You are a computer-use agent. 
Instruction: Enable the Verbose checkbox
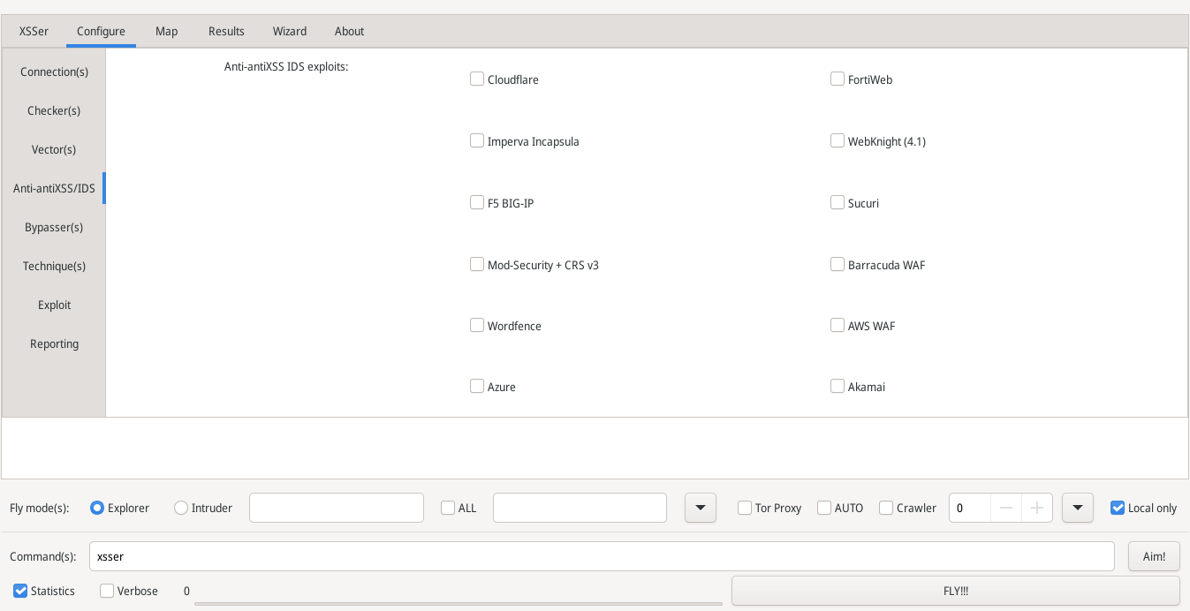coord(107,591)
